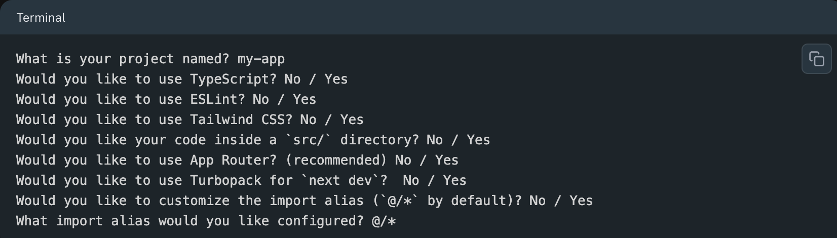Click the @/* import alias value
837x238 pixels.
(384, 221)
